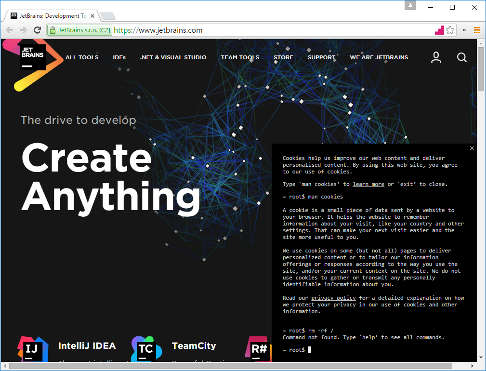Open WE ARE JETBRAINS menu
The height and width of the screenshot is (371, 486).
379,57
